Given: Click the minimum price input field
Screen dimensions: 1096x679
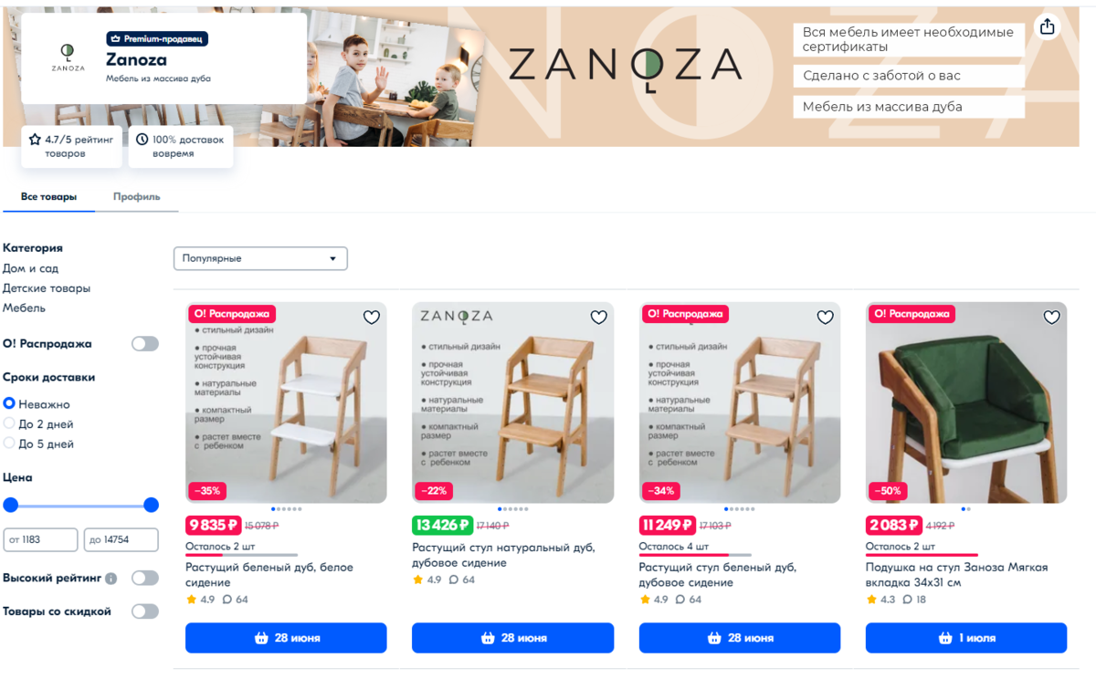Looking at the screenshot, I should [40, 539].
